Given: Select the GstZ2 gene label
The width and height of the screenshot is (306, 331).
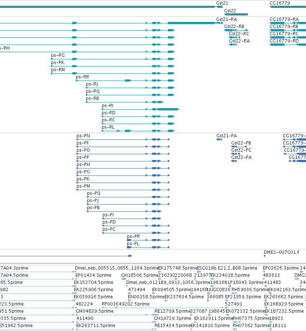Looking at the screenshot, I should [230, 10].
